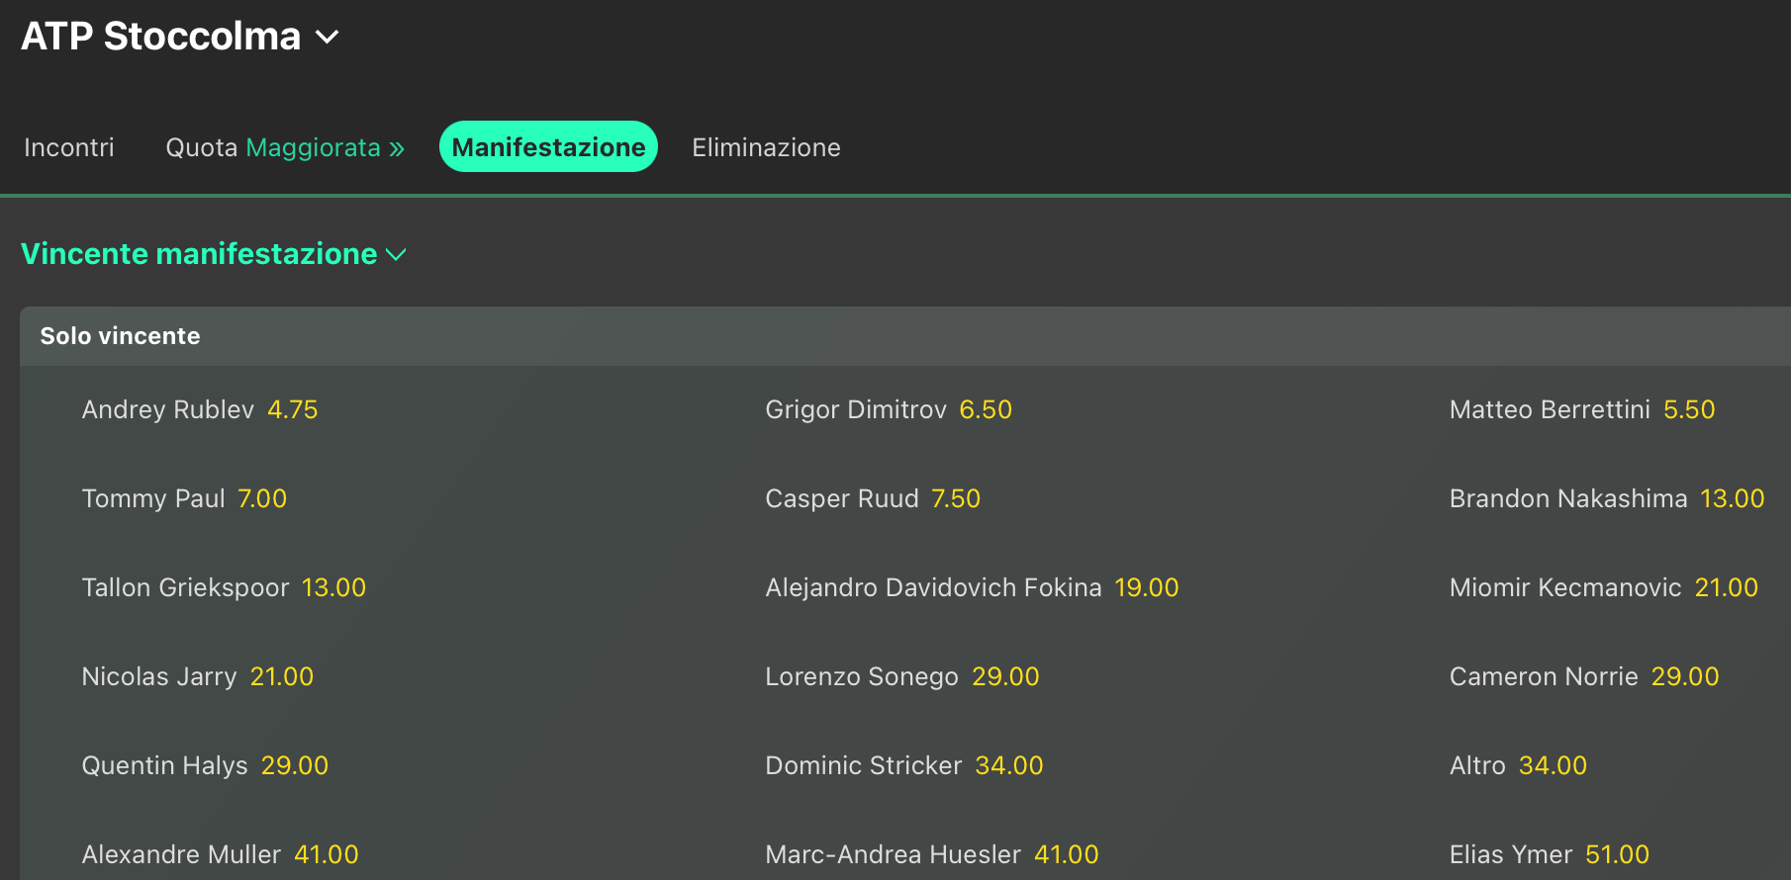The image size is (1791, 880).
Task: Add Tommy Paul at 7.00 to betslip
Action: pos(183,498)
